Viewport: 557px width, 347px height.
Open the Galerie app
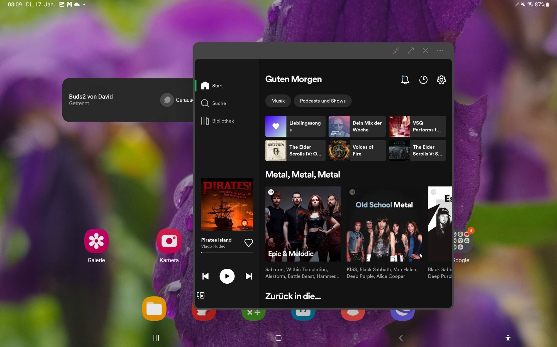(96, 241)
